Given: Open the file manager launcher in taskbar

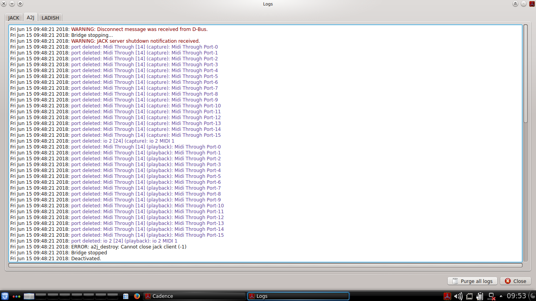Looking at the screenshot, I should [x=126, y=296].
